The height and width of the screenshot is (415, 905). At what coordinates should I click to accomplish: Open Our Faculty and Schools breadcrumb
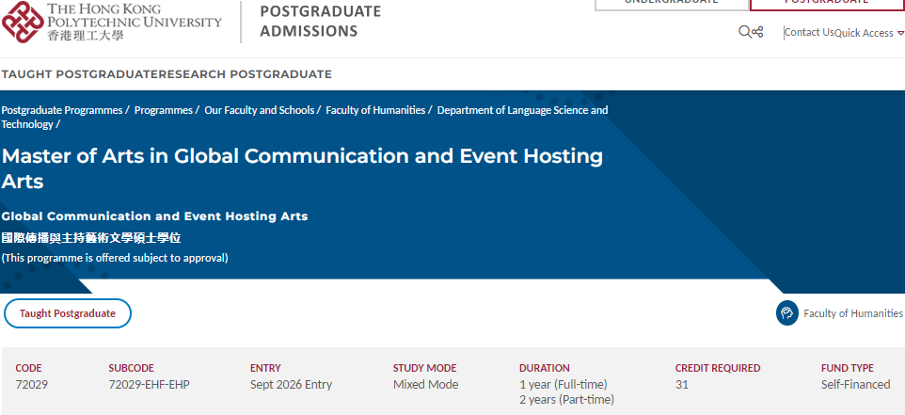(260, 110)
